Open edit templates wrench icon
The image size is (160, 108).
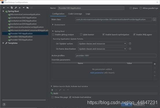(16, 8)
